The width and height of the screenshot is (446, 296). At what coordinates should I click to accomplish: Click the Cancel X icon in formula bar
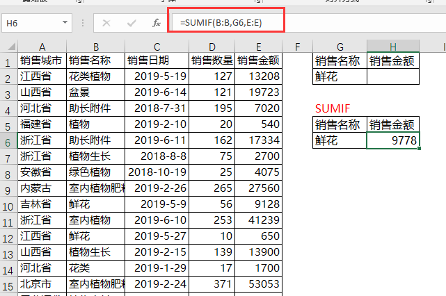click(106, 23)
